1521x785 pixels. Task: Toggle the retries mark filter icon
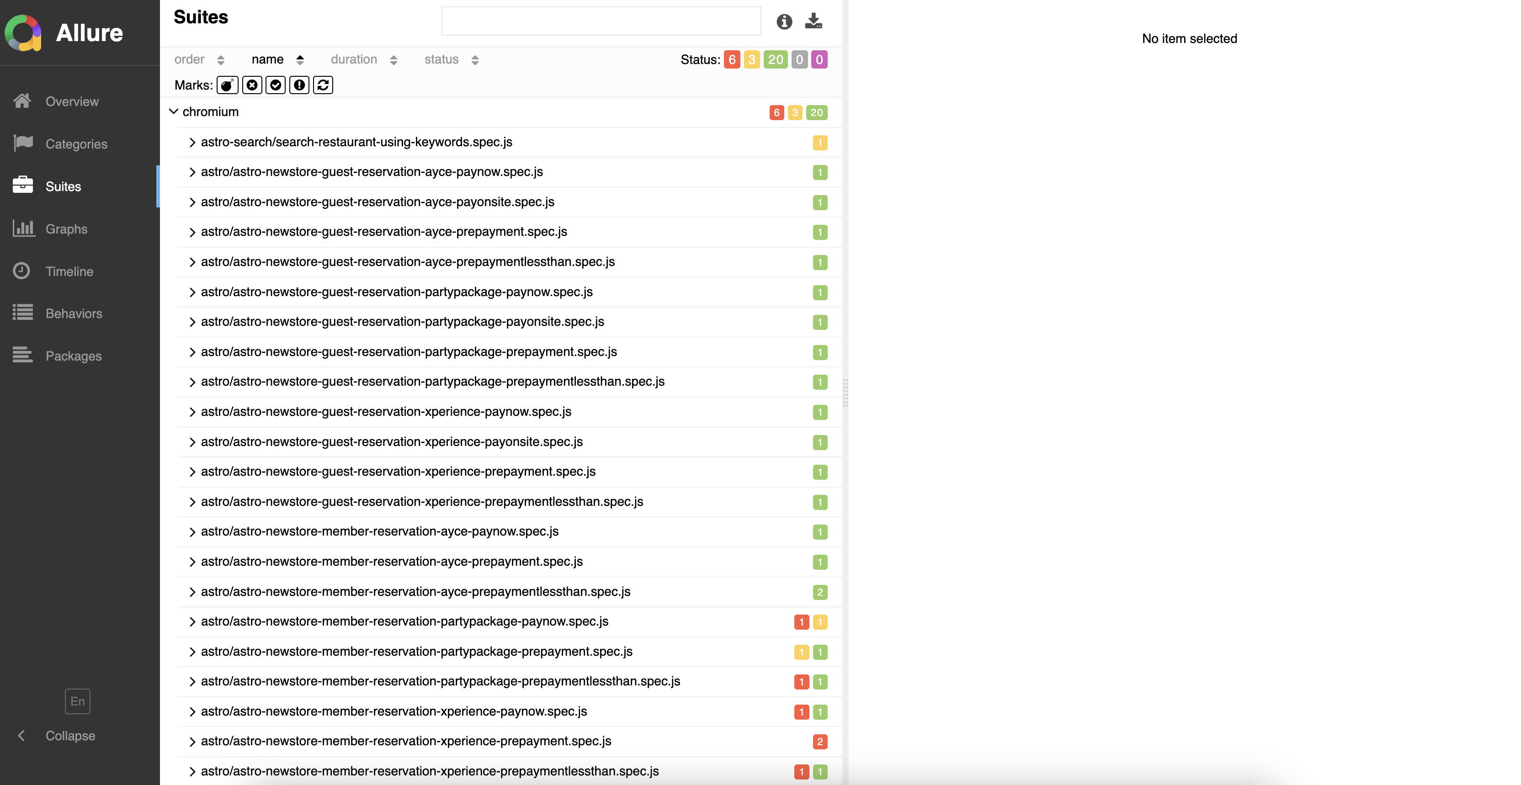[323, 85]
